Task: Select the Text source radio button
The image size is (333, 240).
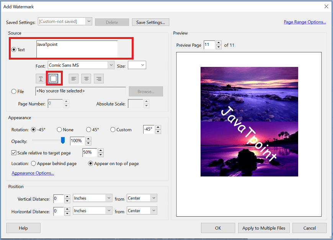Action: click(14, 50)
